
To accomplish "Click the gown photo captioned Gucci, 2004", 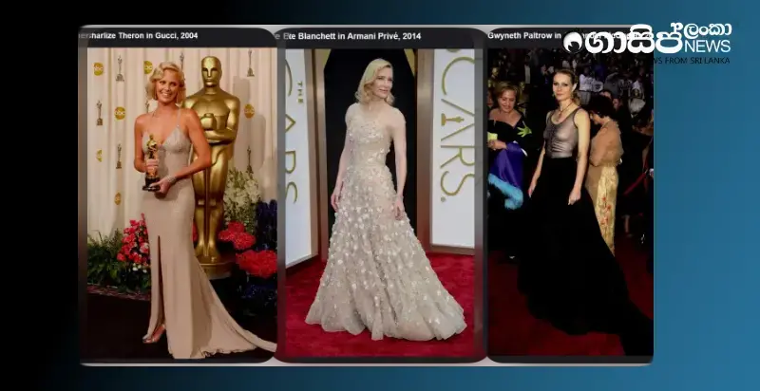I will pos(181,203).
